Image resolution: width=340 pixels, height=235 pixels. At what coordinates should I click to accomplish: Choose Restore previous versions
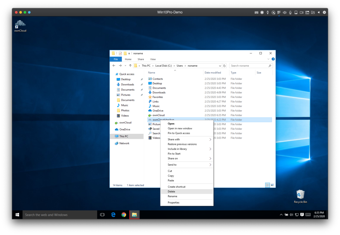pos(187,144)
